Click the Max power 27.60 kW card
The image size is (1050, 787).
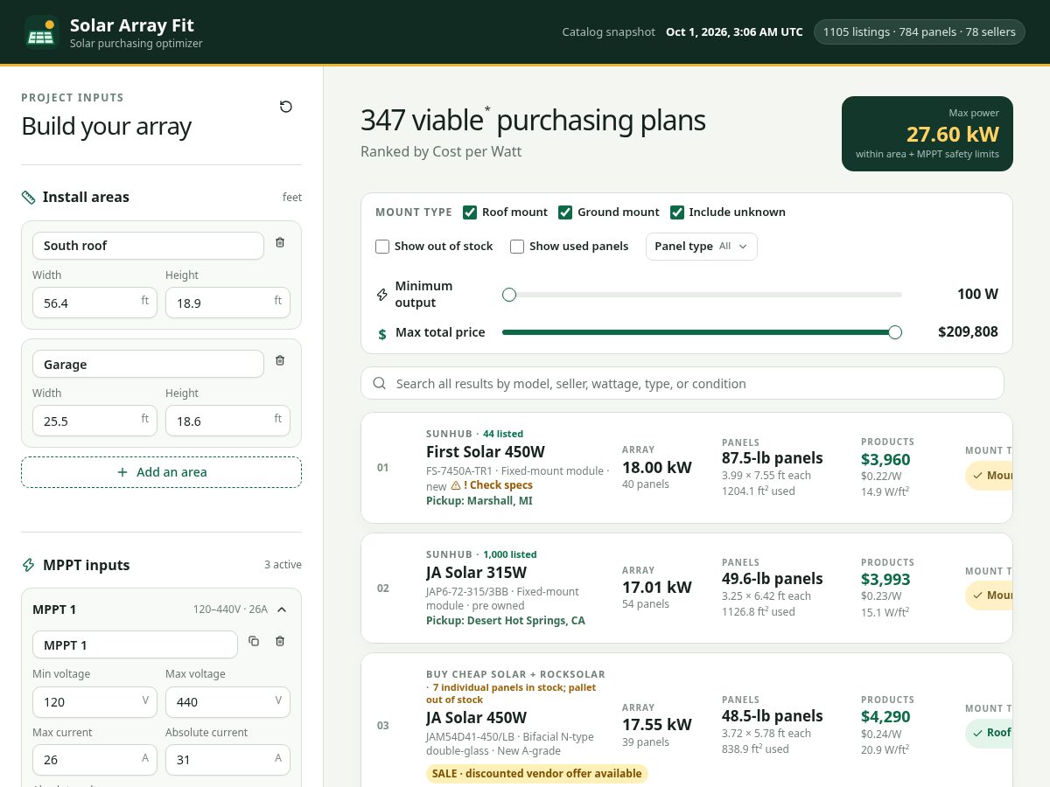click(927, 134)
